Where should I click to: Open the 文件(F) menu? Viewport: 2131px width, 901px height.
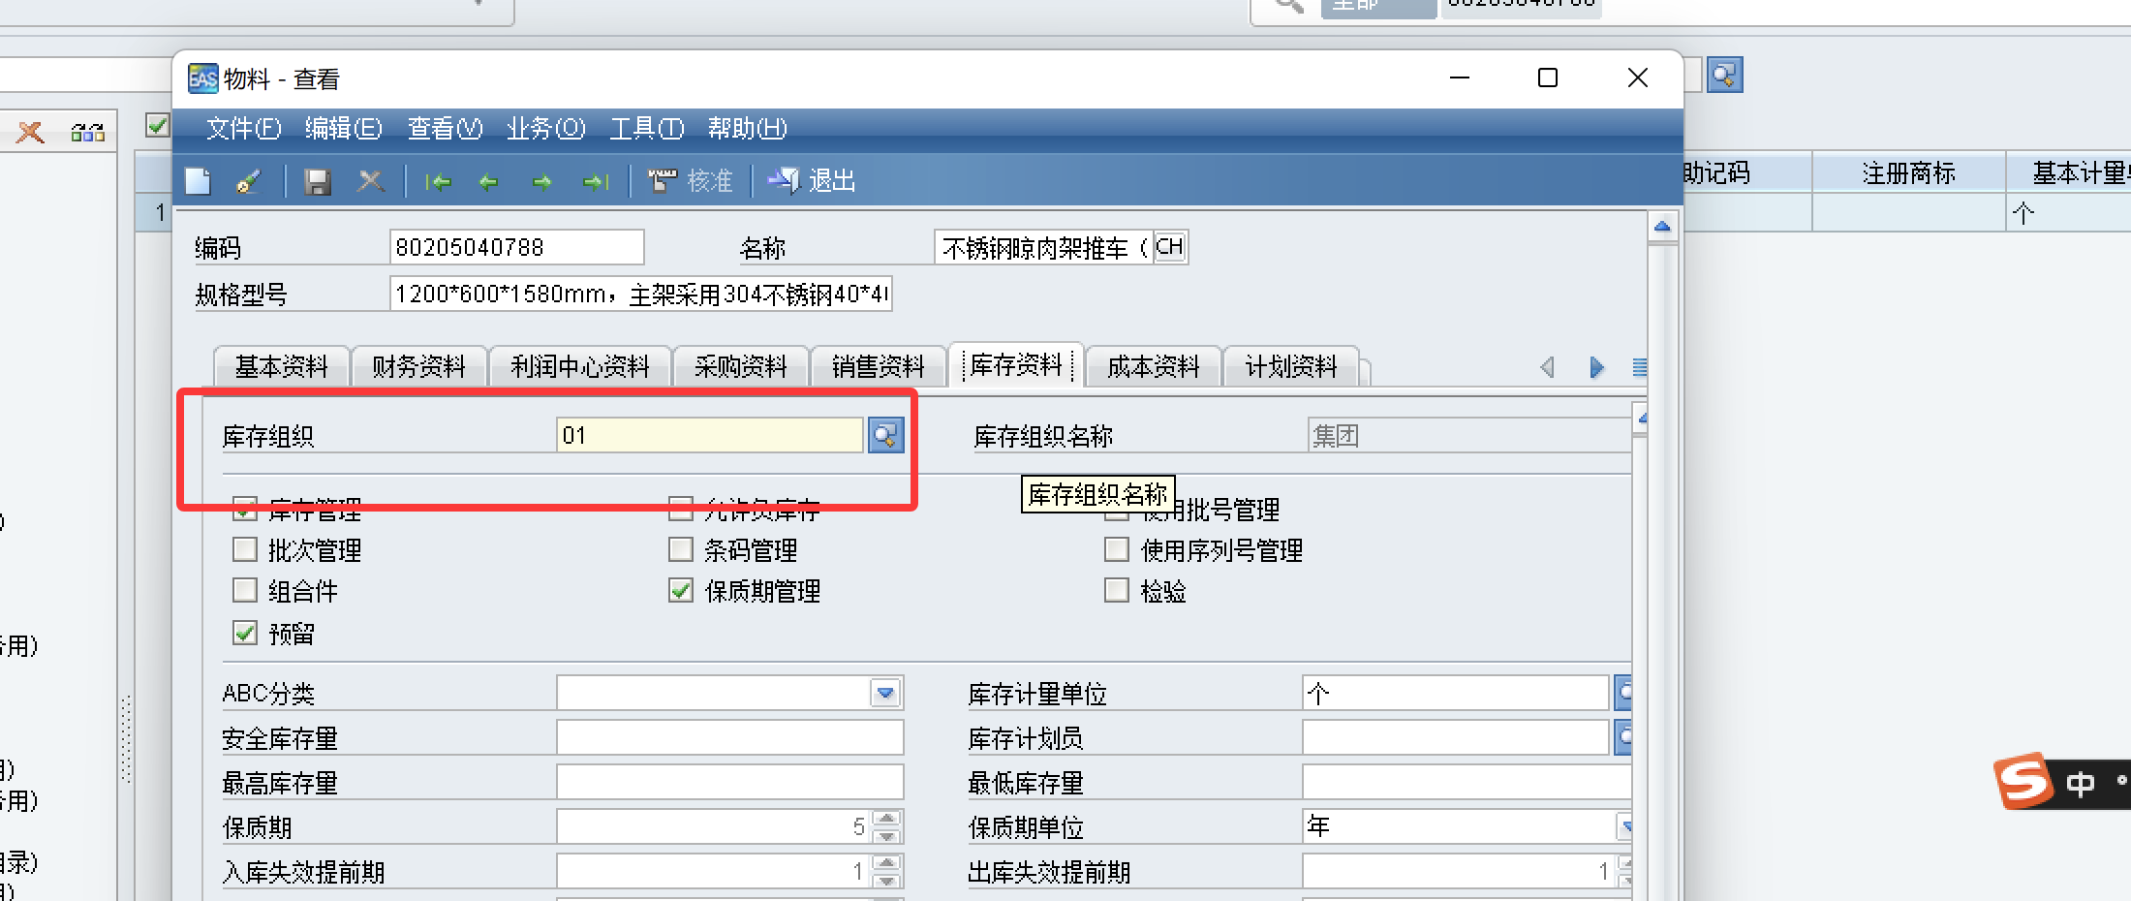[243, 128]
